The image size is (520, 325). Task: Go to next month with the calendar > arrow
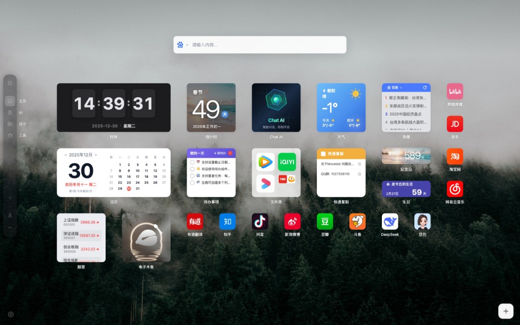96,155
